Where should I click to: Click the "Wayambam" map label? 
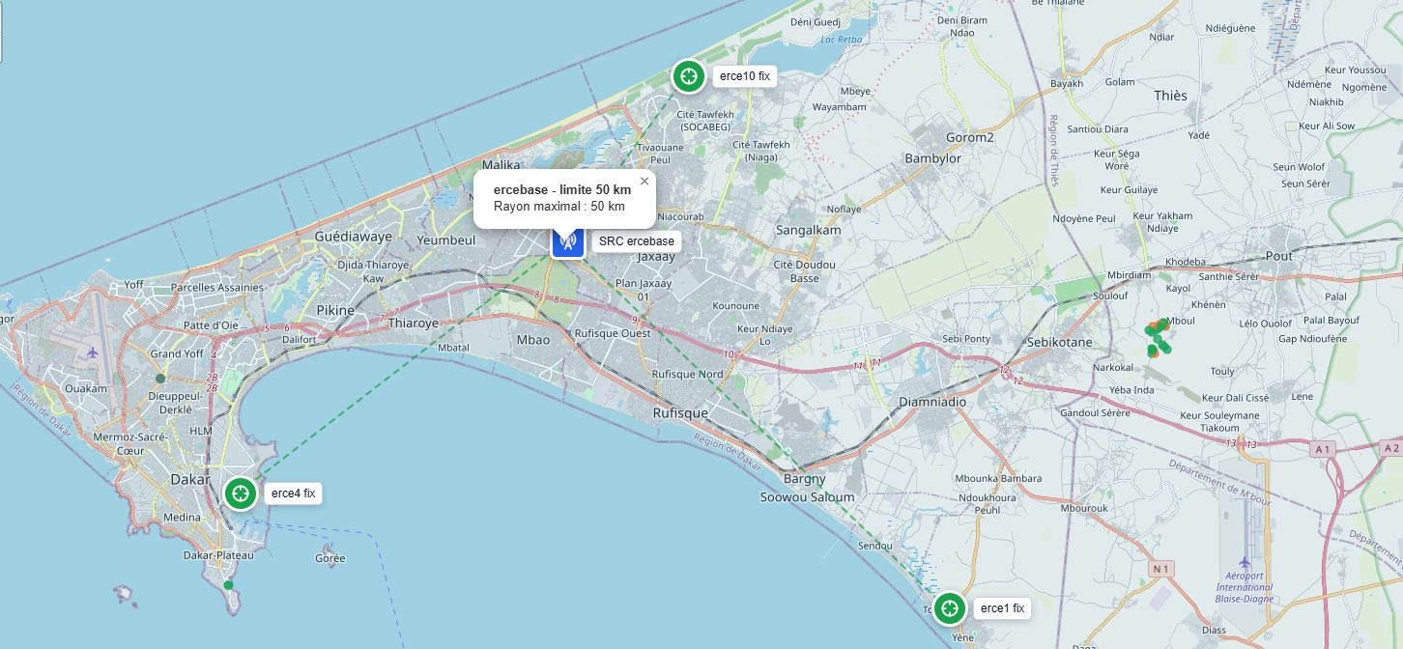840,107
